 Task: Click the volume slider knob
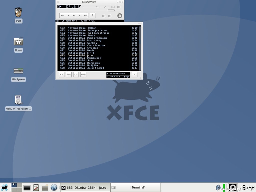(x=96, y=7)
